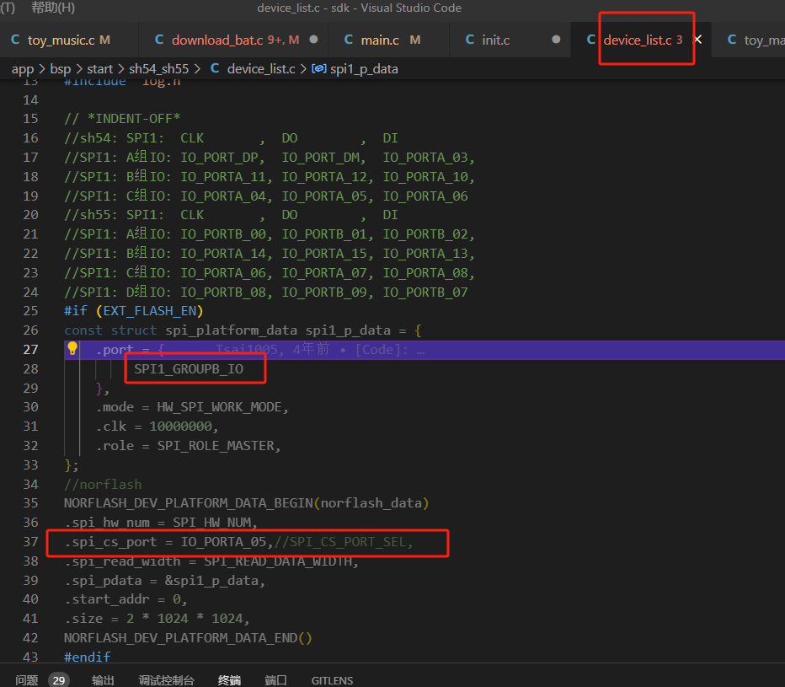
Task: Click the GitLens blame annotation on line 27
Action: 320,349
